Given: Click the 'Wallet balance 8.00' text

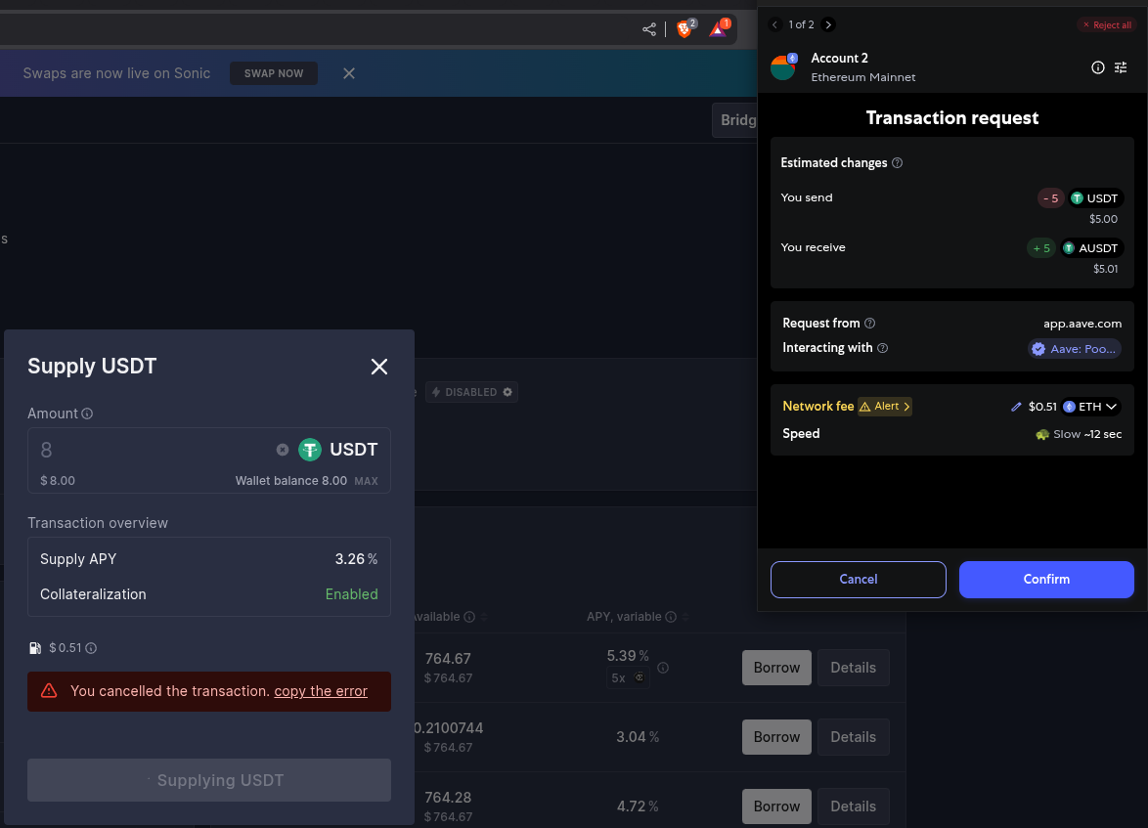Looking at the screenshot, I should click(x=291, y=481).
